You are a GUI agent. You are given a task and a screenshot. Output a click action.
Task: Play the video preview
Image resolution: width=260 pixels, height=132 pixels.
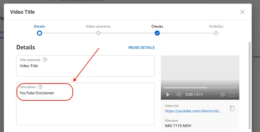click(x=168, y=94)
